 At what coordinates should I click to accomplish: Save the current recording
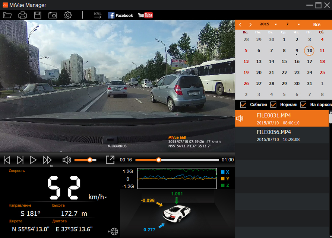(37, 15)
